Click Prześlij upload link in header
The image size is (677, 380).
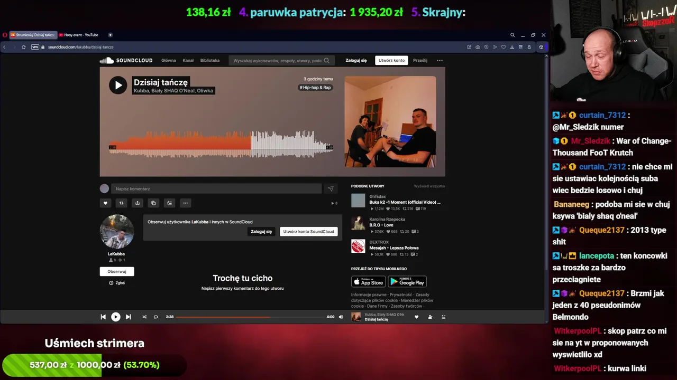[x=420, y=60]
